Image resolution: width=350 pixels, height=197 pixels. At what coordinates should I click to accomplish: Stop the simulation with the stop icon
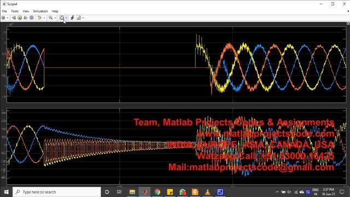tap(32, 18)
